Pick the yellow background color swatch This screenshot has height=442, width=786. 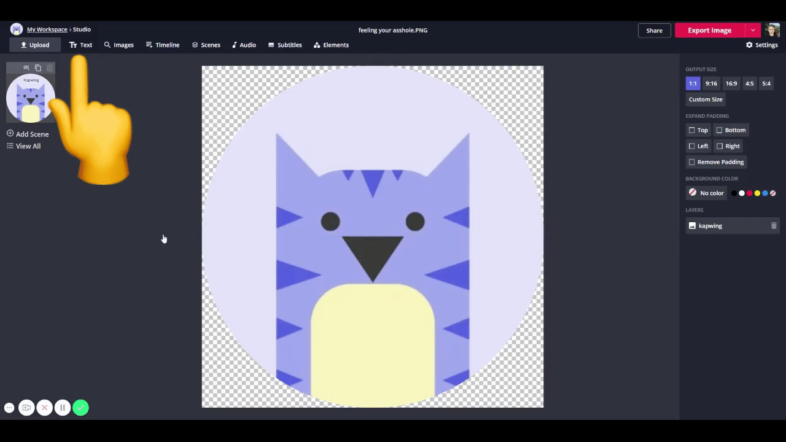point(757,193)
